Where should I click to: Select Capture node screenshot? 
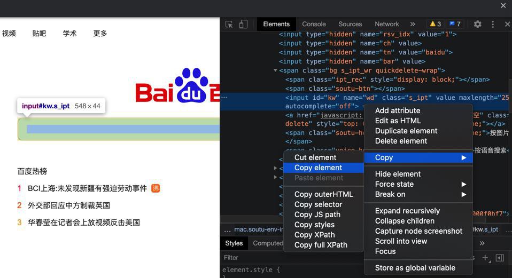(x=418, y=231)
